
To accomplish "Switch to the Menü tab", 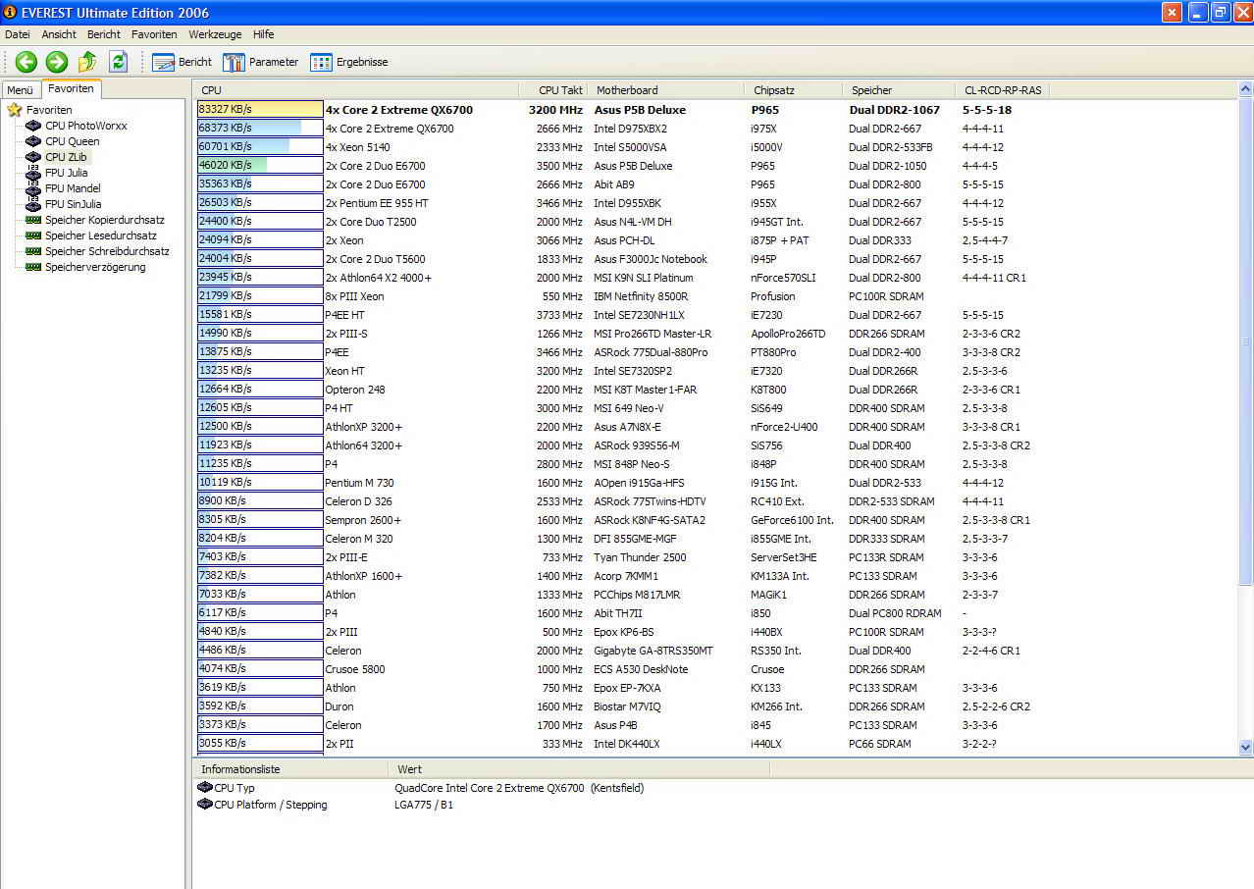I will [20, 90].
